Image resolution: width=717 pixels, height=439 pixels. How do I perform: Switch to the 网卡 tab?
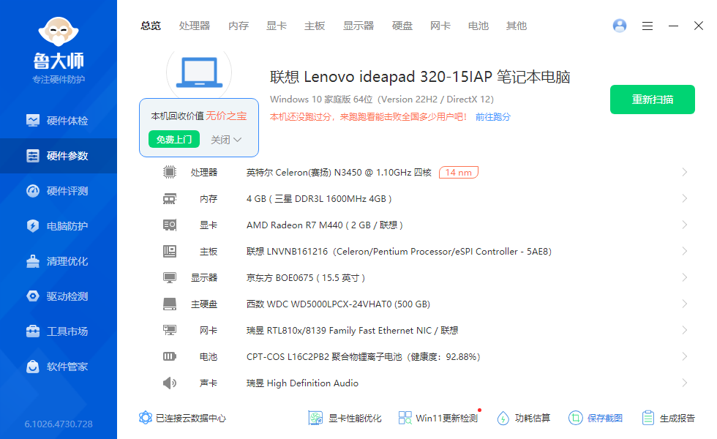click(440, 26)
